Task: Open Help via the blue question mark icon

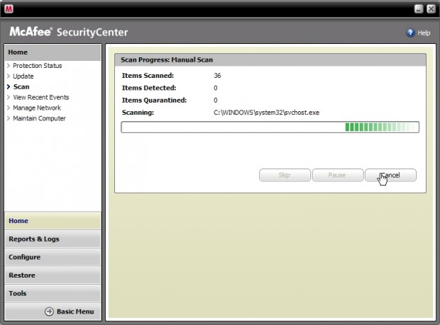Action: [410, 33]
